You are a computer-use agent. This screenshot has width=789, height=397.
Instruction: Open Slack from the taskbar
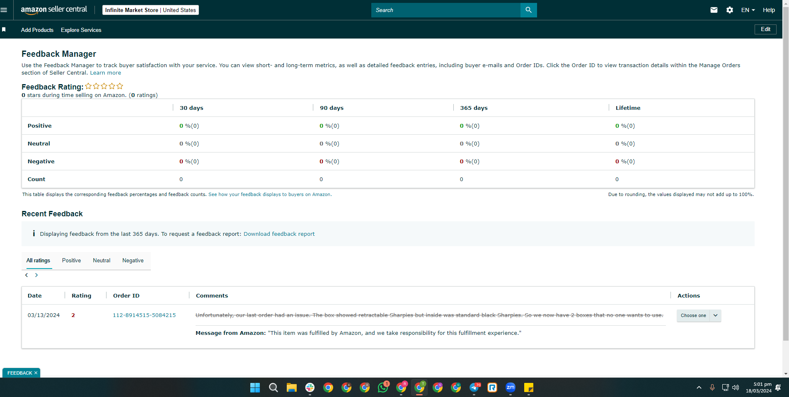click(x=310, y=387)
